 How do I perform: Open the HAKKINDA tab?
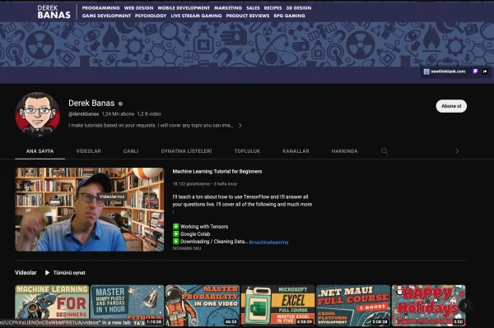(344, 151)
